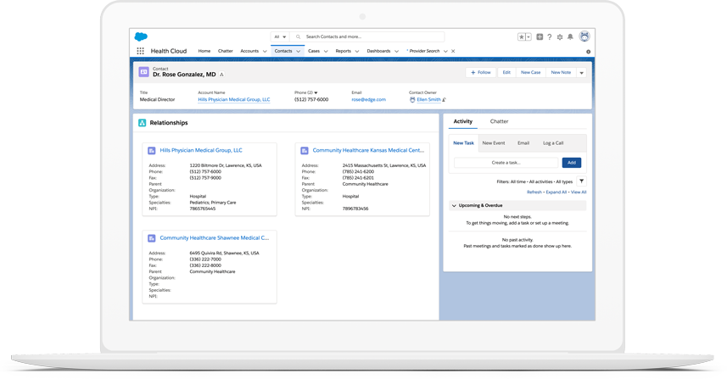
Task: Click the Relationships panel teal icon
Action: (x=143, y=123)
